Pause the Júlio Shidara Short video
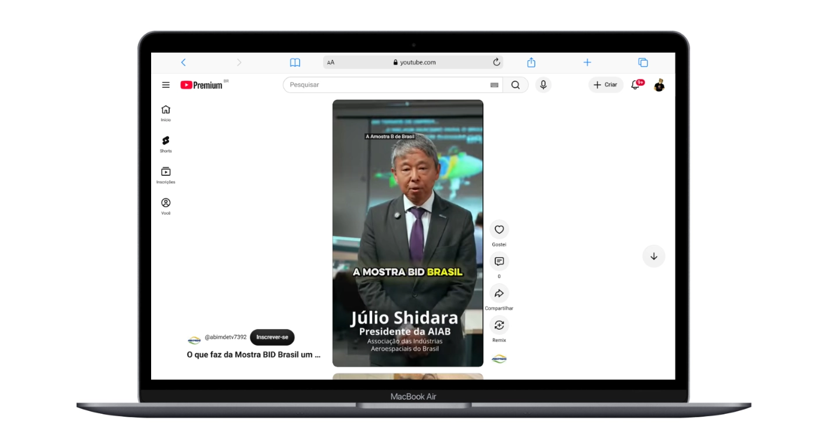Viewport: 837px width, 441px height. click(x=407, y=233)
